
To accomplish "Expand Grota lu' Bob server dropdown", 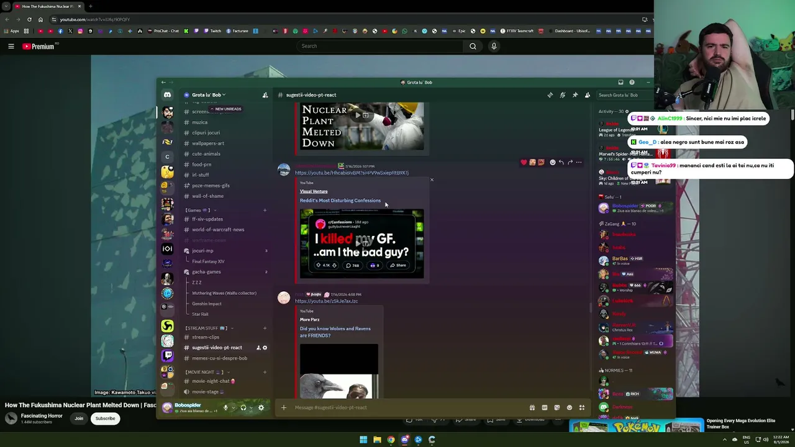I will pos(209,95).
